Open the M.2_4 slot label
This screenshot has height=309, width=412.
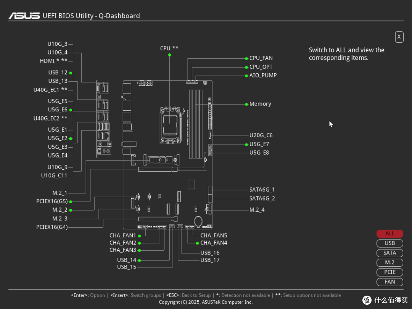pyautogui.click(x=257, y=210)
